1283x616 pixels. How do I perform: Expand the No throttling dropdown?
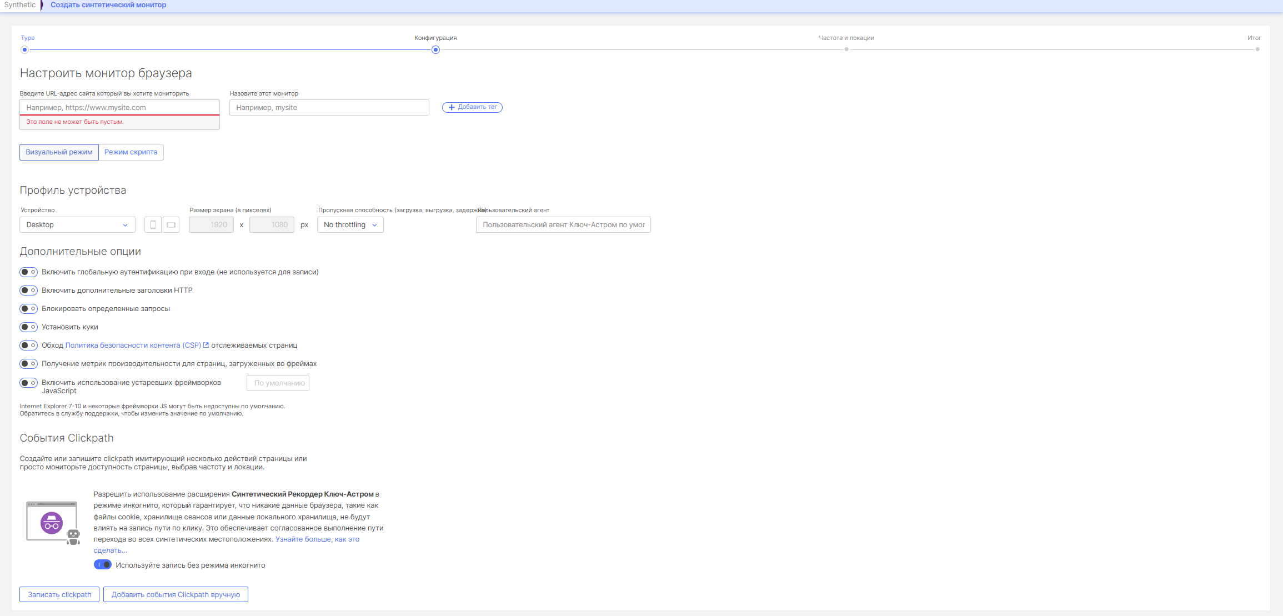pos(350,225)
